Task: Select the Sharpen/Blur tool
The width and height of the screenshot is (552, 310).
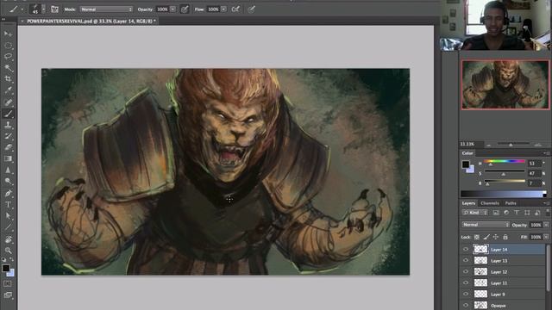Action: [x=8, y=170]
